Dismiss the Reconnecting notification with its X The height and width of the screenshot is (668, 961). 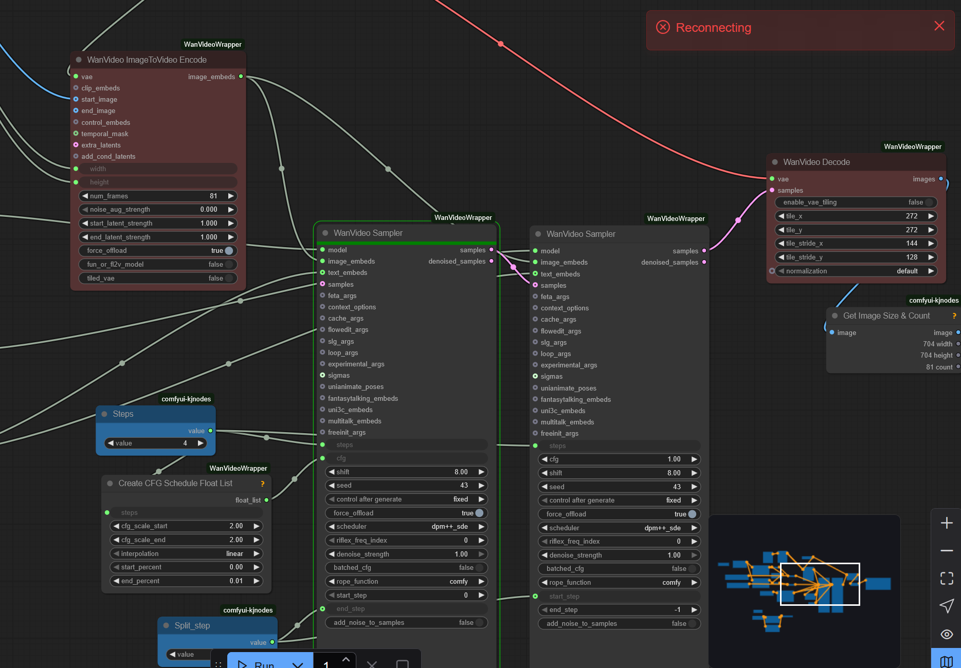tap(939, 26)
